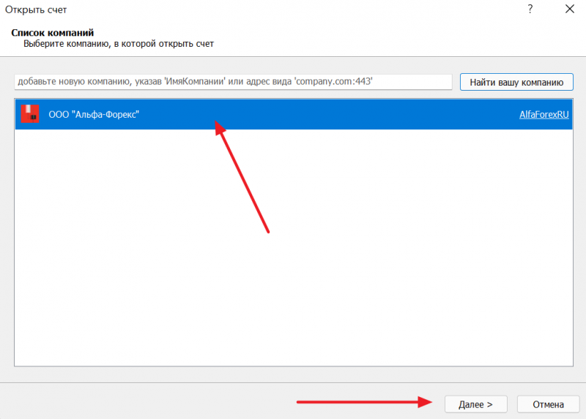Select ООО "Альфа-Форекс" company row
The width and height of the screenshot is (586, 419).
click(294, 114)
